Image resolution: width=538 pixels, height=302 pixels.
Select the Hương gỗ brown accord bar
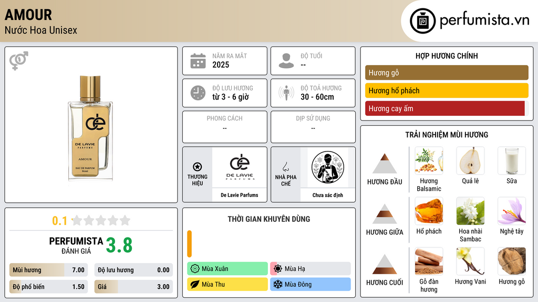tap(447, 72)
